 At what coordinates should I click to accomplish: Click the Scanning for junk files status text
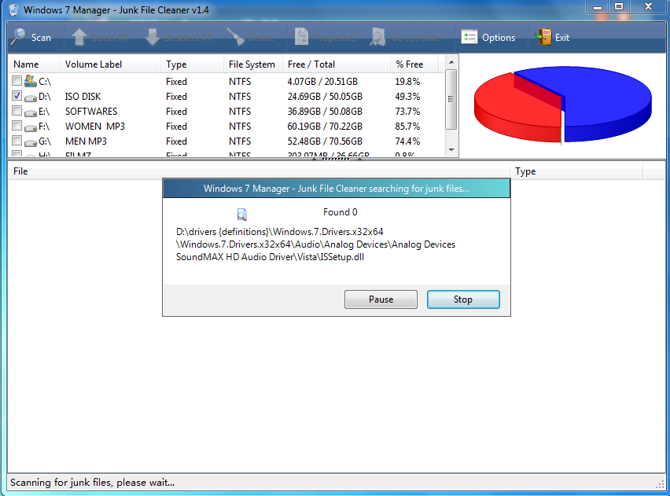tap(92, 483)
